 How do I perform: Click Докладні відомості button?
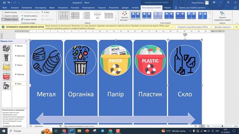click(x=223, y=27)
